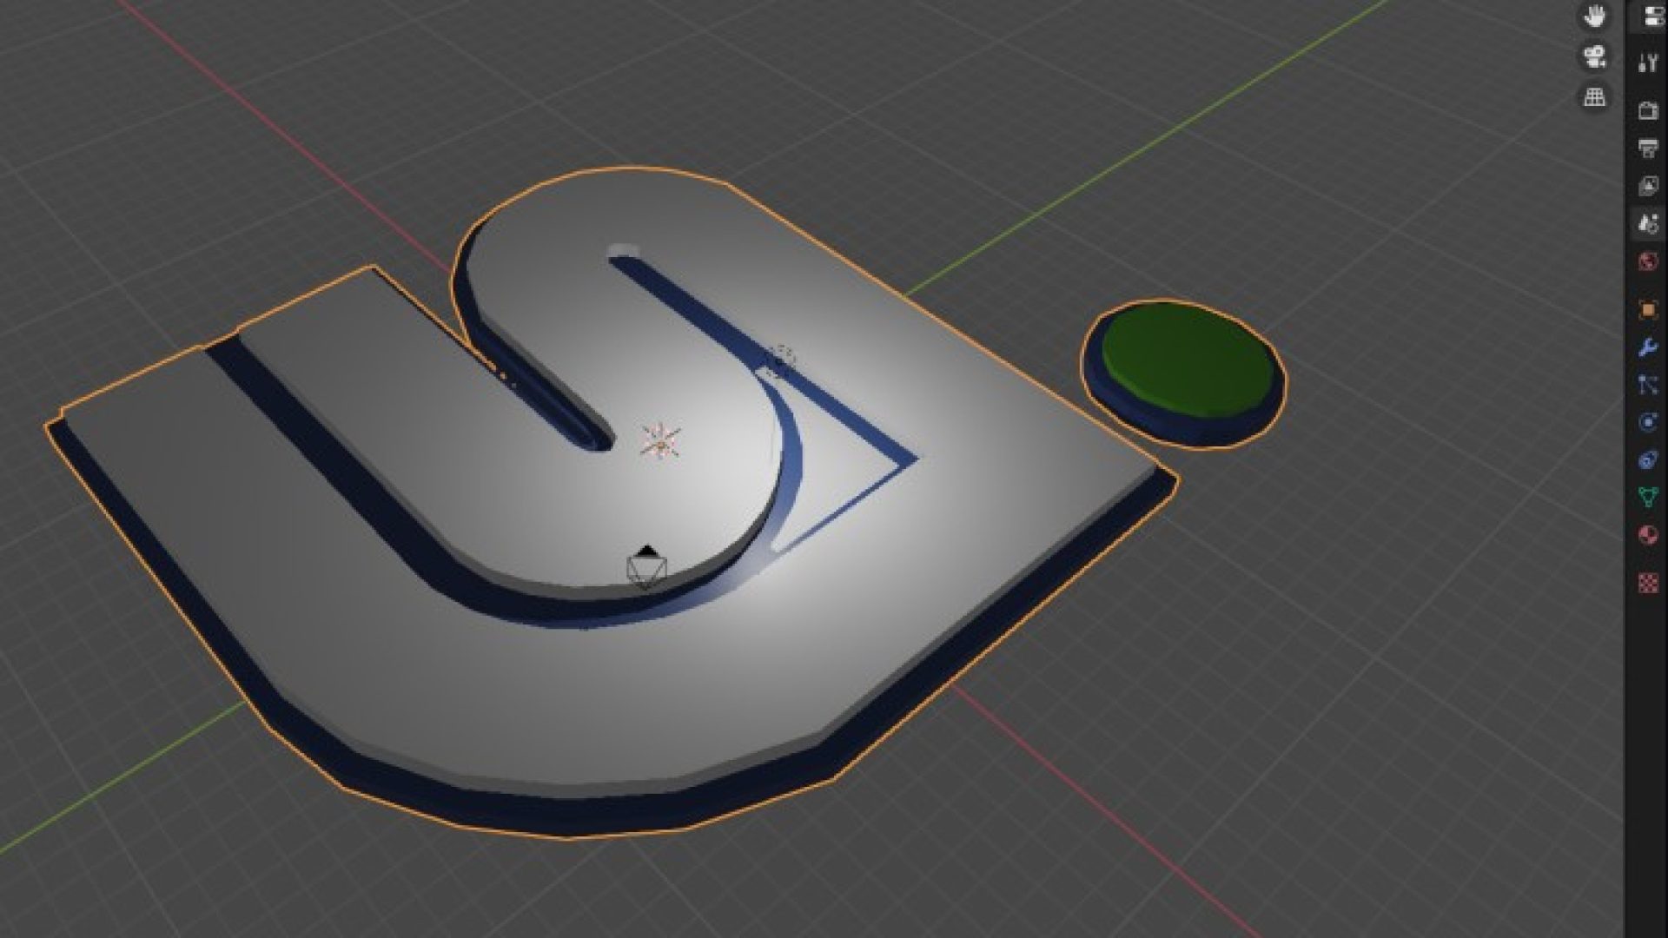1668x938 pixels.
Task: Open the Object Data green triangle tab
Action: [1648, 498]
